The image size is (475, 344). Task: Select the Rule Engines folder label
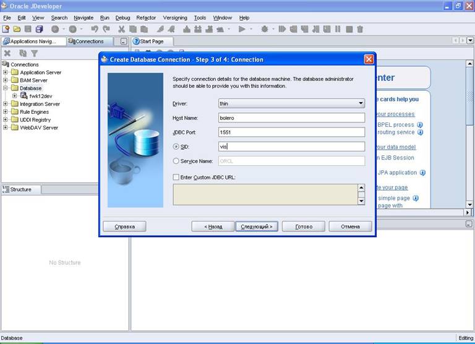[34, 112]
